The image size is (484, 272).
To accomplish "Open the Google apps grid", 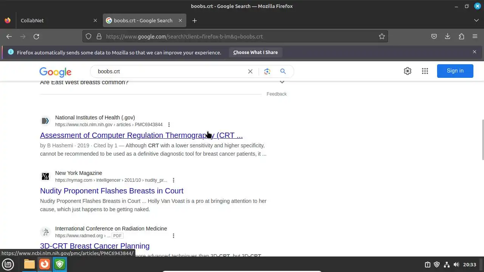I will pyautogui.click(x=425, y=71).
